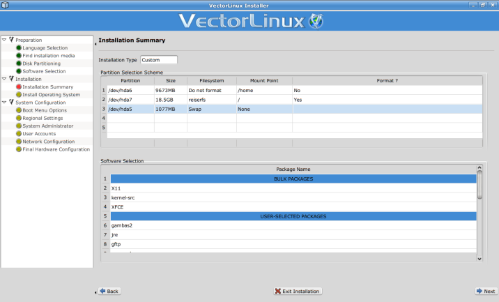Click the Boot Menu Options step icon
This screenshot has height=302, width=499.
coord(19,110)
